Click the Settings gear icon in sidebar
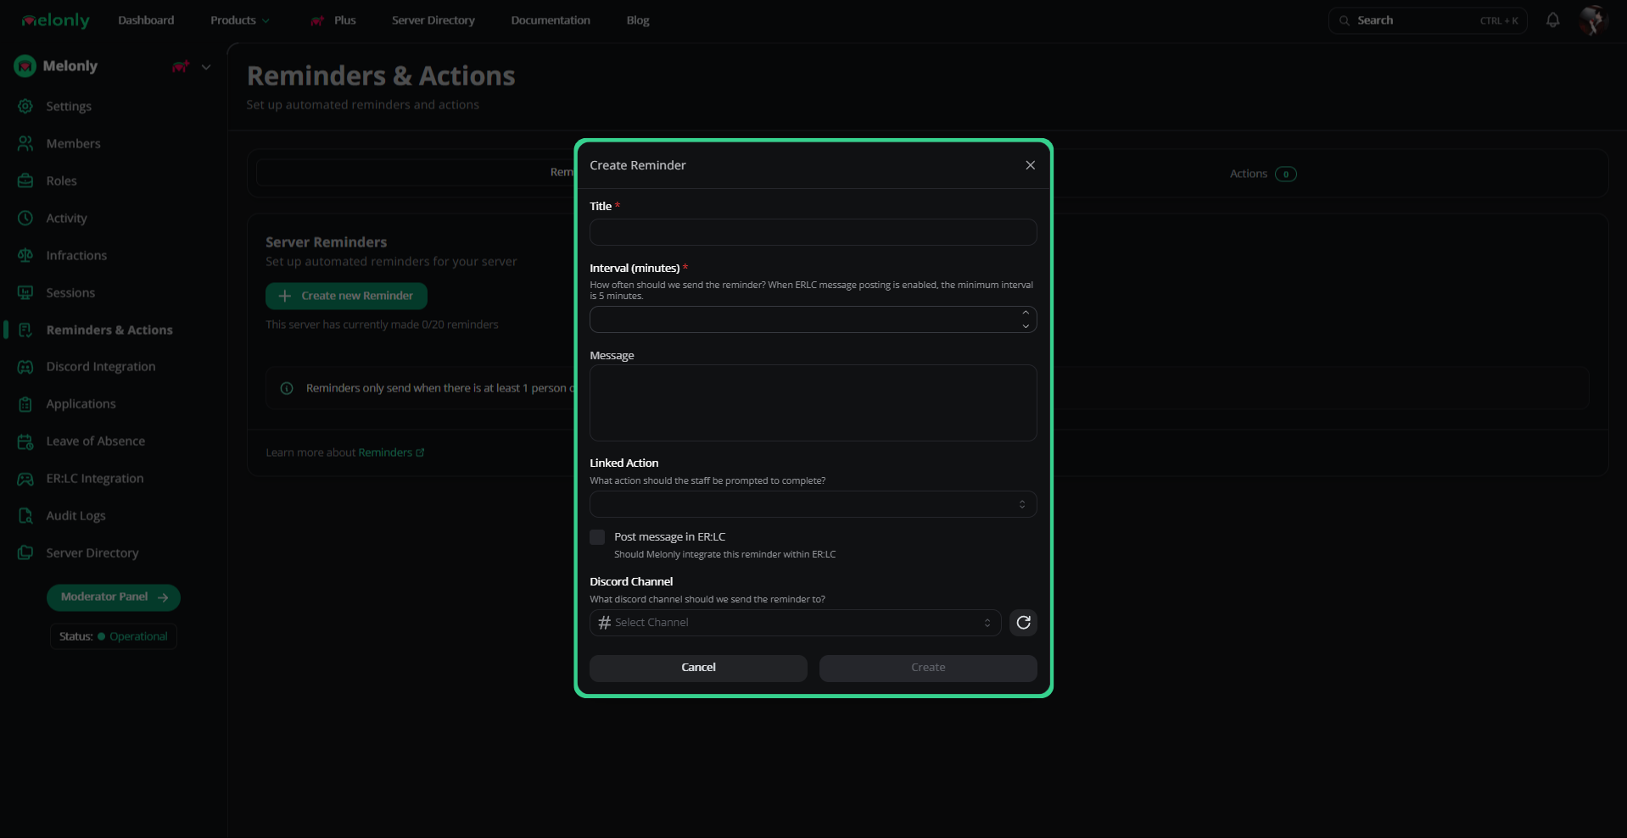 click(25, 106)
